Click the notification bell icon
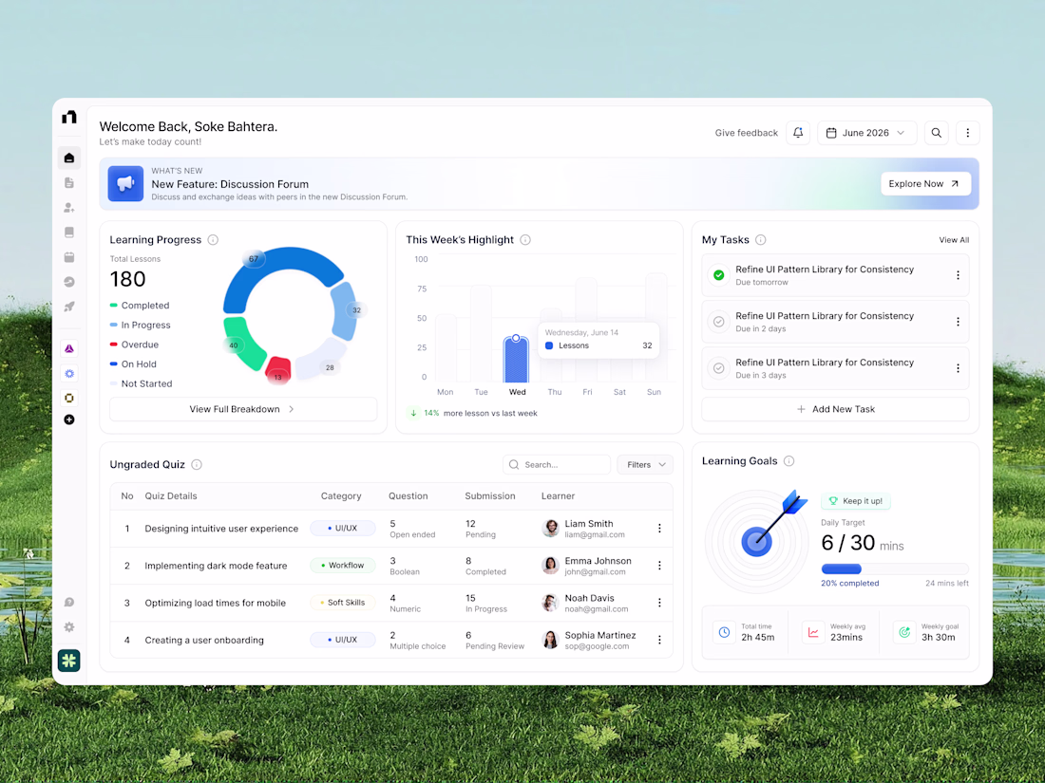The width and height of the screenshot is (1045, 783). coord(798,133)
